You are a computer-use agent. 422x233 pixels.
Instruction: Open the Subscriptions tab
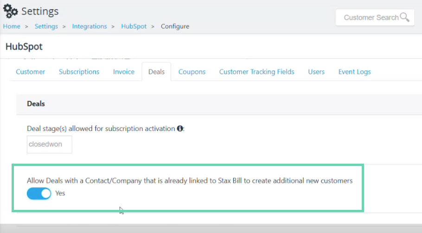[79, 72]
